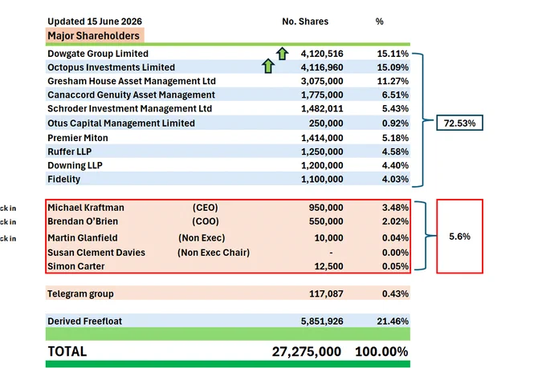The image size is (546, 368).
Task: Select the 2.02% percentage cell
Action: coord(395,221)
